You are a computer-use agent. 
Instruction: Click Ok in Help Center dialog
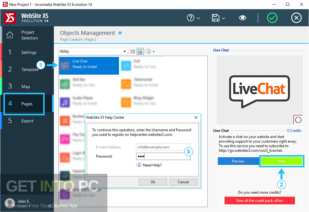(153, 182)
